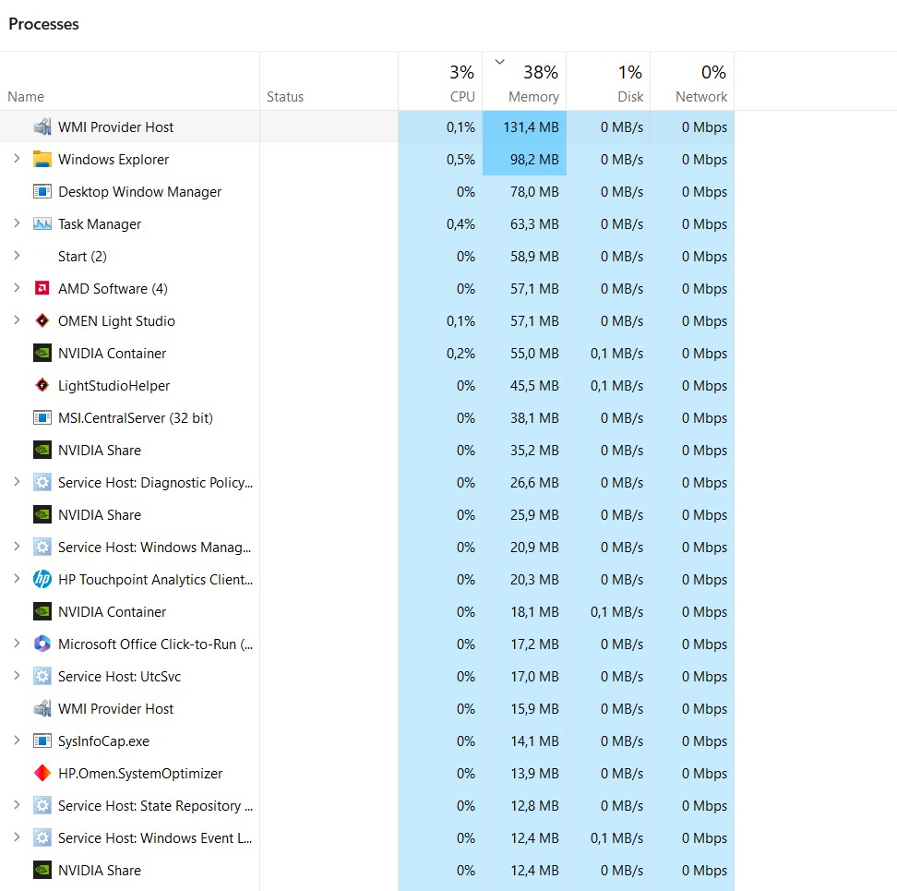Expand the Start (2) process group
The image size is (897, 891).
(17, 257)
